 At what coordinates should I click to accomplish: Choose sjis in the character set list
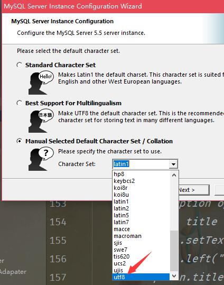pyautogui.click(x=141, y=243)
